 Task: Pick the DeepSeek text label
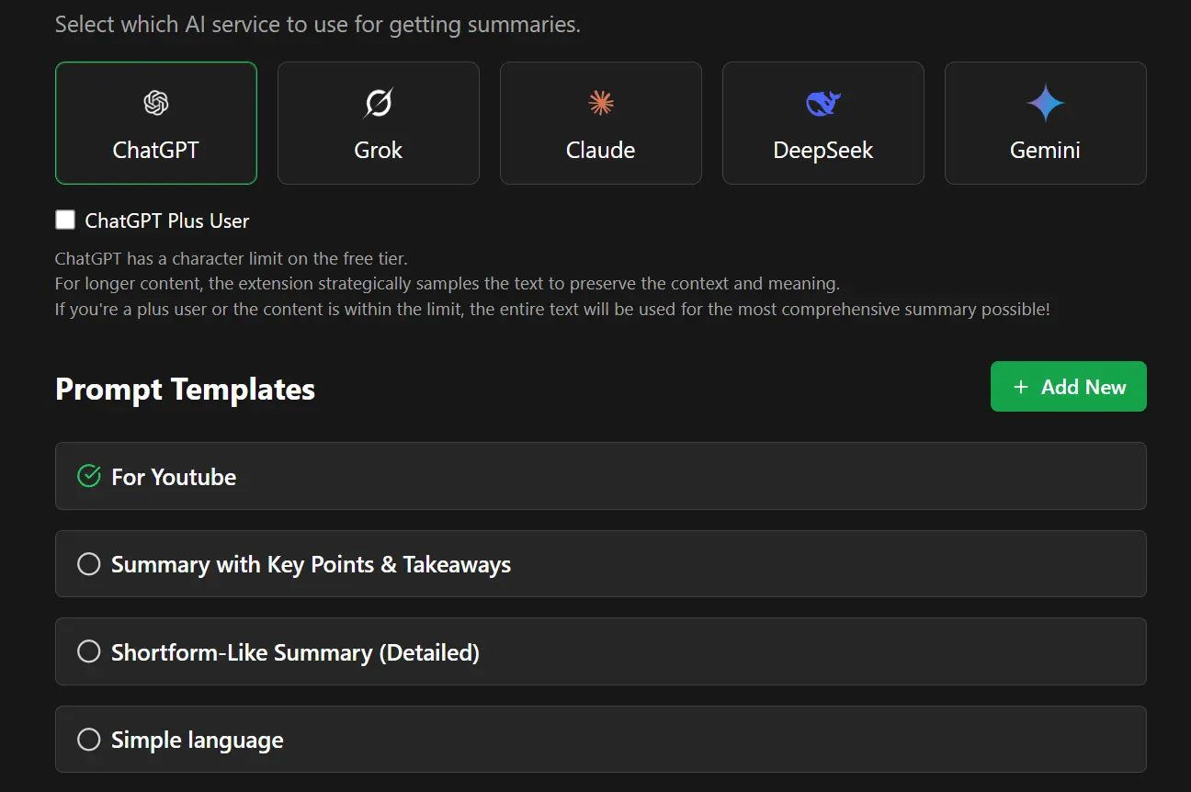[823, 151]
